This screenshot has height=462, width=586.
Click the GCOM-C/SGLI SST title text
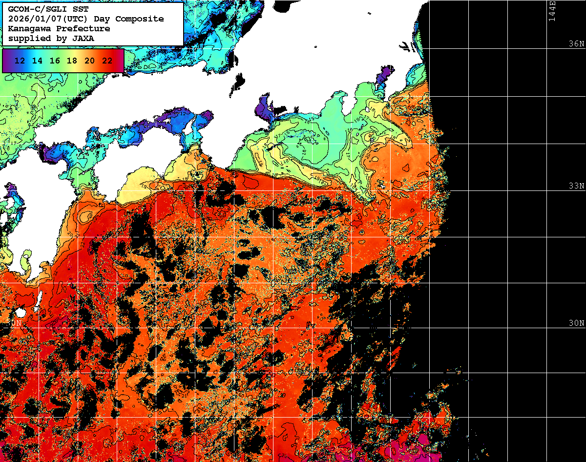tap(48, 9)
